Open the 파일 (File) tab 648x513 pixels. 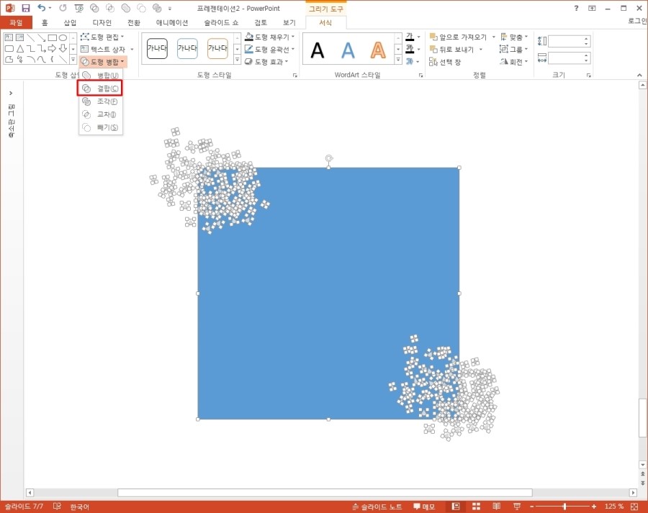coord(16,23)
